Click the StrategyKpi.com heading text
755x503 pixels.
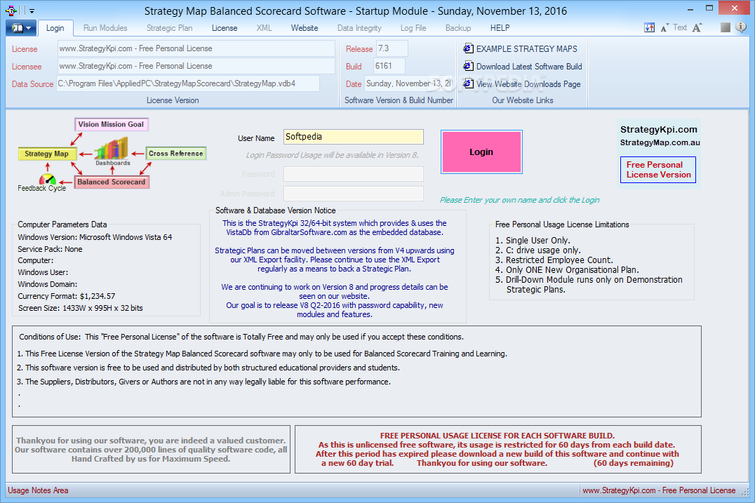point(658,130)
